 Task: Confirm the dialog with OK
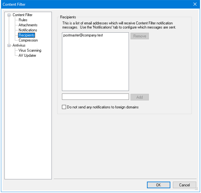(x=159, y=185)
